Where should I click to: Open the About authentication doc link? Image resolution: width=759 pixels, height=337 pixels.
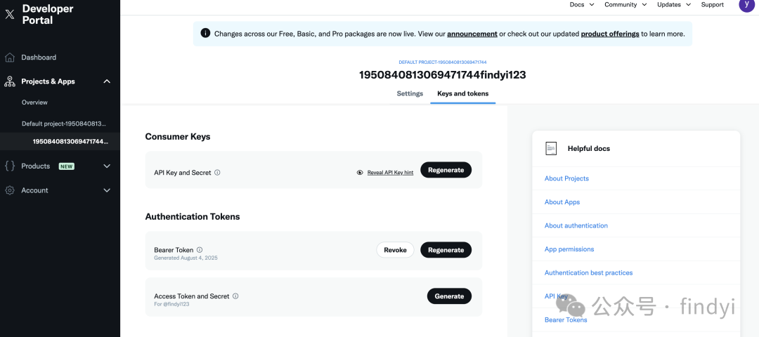pos(576,226)
